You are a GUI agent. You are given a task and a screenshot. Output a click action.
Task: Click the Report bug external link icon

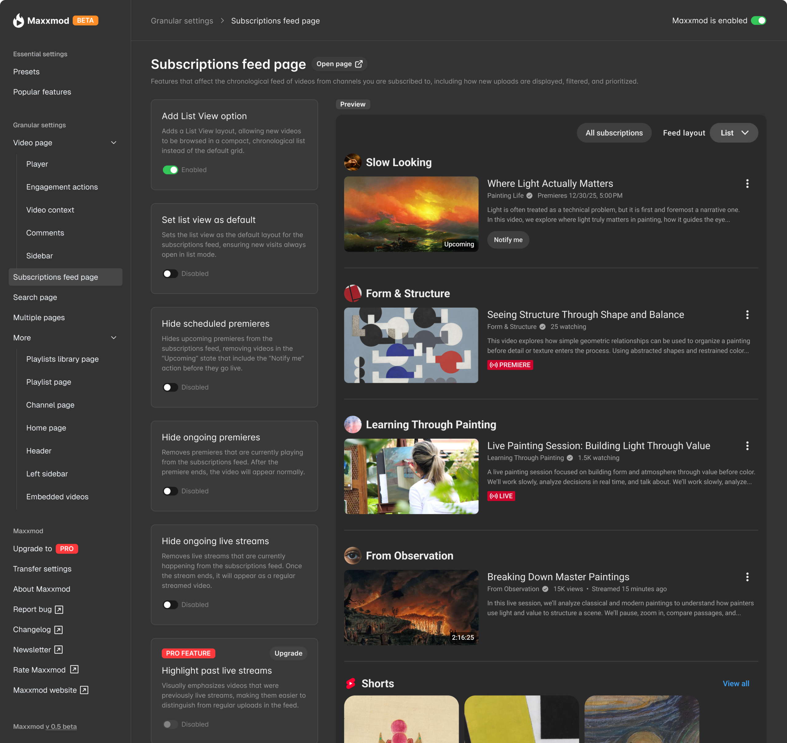(x=59, y=610)
